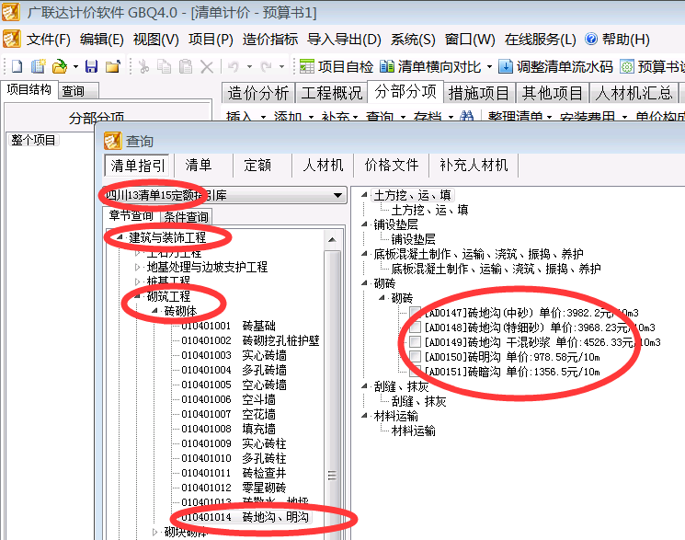
Task: Switch to the 人材机 tab in 查询 dialog
Action: pos(324,166)
